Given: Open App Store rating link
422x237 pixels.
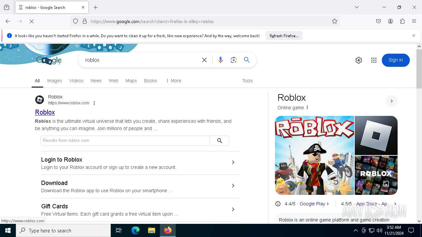Looking at the screenshot, I should [x=376, y=204].
